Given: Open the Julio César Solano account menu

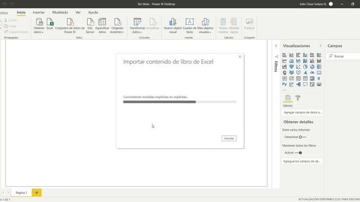Looking at the screenshot, I should coord(316,4).
